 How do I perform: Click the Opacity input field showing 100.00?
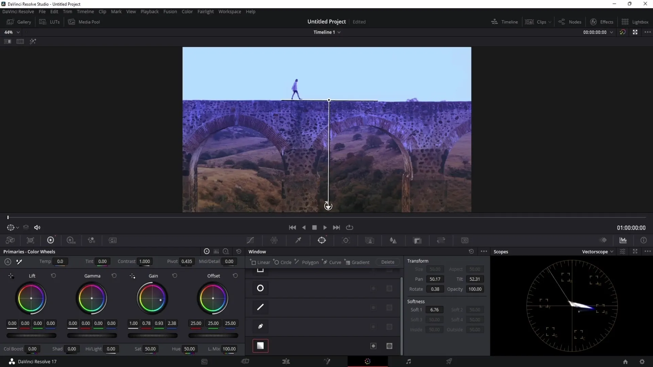click(475, 289)
